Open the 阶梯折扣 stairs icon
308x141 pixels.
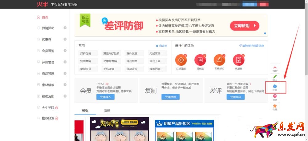219,60
